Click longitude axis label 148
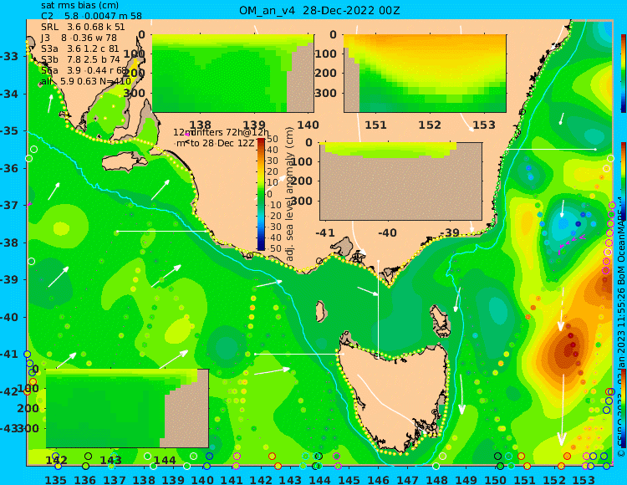The image size is (627, 485). (436, 479)
